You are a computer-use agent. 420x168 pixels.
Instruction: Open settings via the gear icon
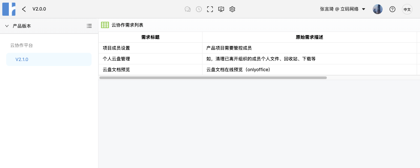tap(232, 9)
